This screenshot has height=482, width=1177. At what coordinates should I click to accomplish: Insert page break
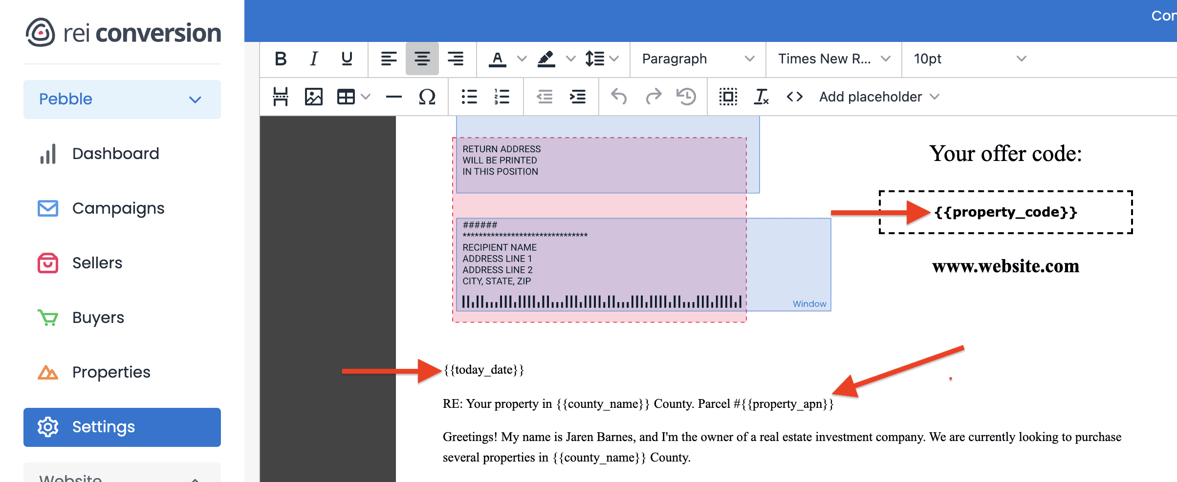click(x=281, y=97)
